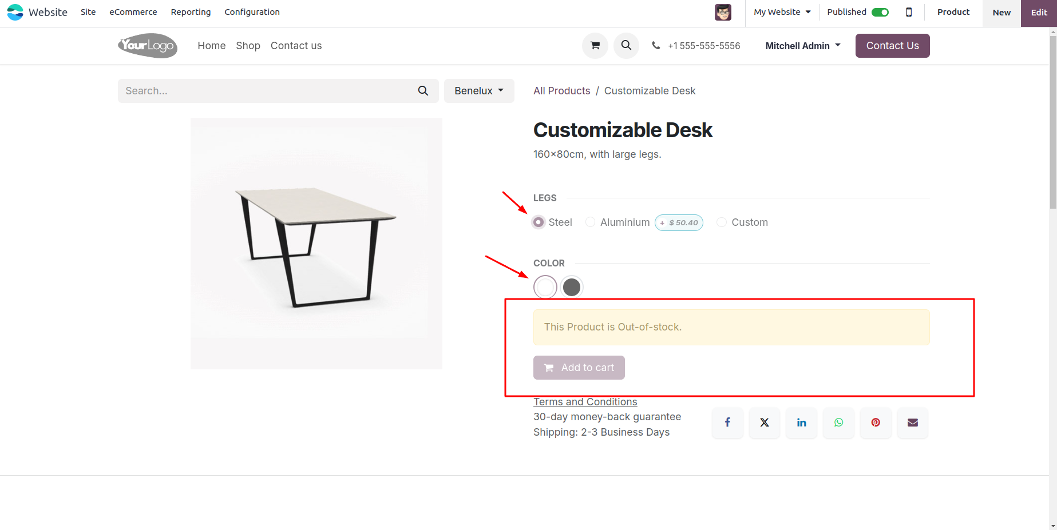This screenshot has width=1057, height=530.
Task: Expand the Benelux pricelist dropdown
Action: 479,91
